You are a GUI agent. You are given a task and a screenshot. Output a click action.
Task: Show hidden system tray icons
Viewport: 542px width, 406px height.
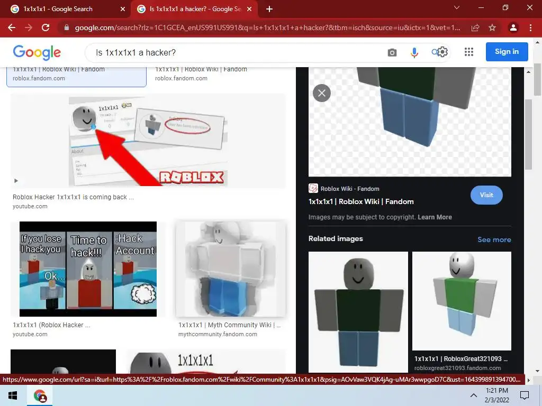474,395
